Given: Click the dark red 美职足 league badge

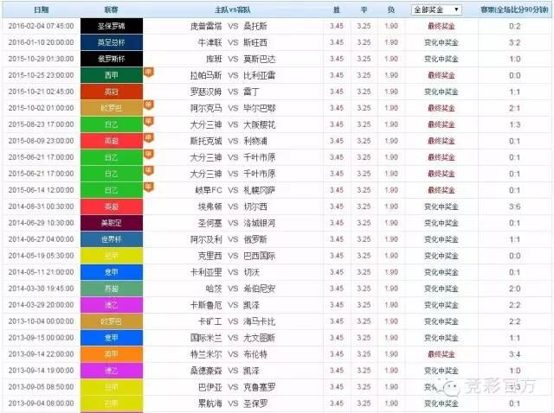Looking at the screenshot, I should (111, 223).
